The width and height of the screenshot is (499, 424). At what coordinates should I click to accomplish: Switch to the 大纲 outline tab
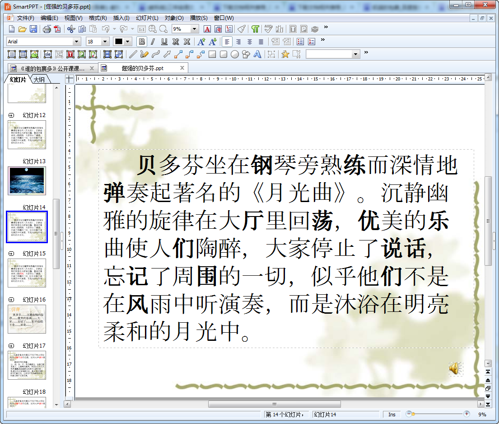pyautogui.click(x=39, y=80)
